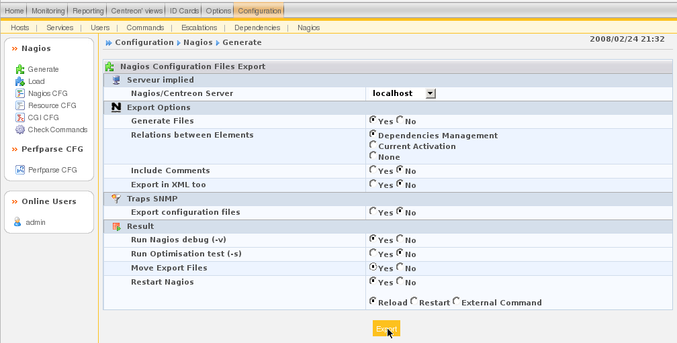Click the admin user icon
Screen dimensions: 677x343
(x=17, y=222)
